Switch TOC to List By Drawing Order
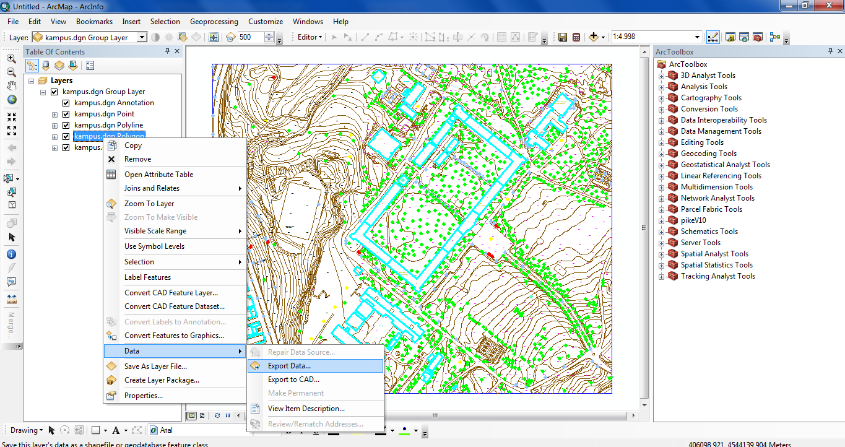Image resolution: width=845 pixels, height=447 pixels. tap(32, 65)
